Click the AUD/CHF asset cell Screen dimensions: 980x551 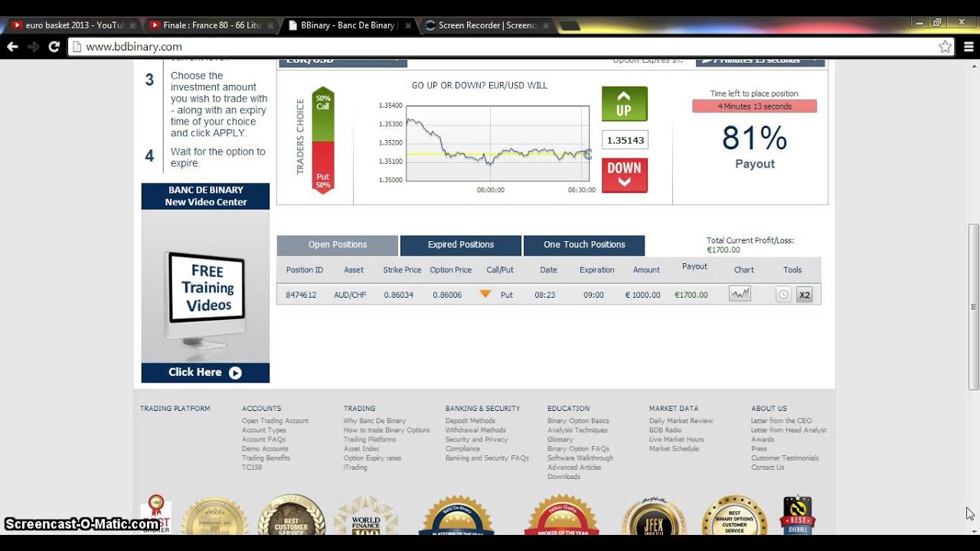pos(349,295)
